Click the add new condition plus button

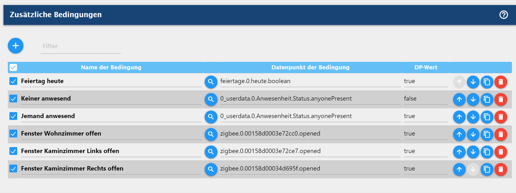[16, 46]
